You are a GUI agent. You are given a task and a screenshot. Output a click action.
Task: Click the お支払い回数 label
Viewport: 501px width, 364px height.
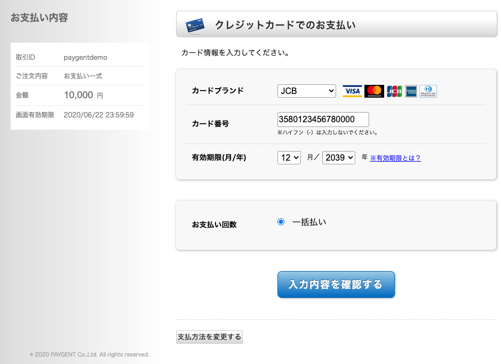(214, 225)
